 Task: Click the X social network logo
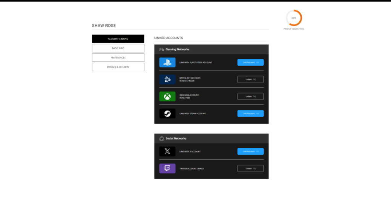[167, 151]
